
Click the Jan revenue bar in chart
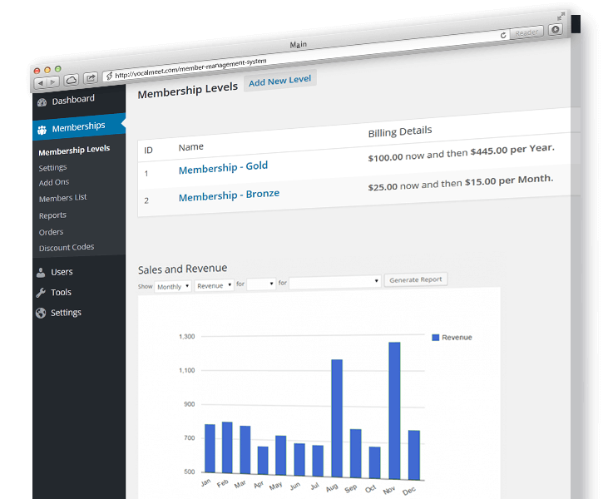(x=210, y=448)
